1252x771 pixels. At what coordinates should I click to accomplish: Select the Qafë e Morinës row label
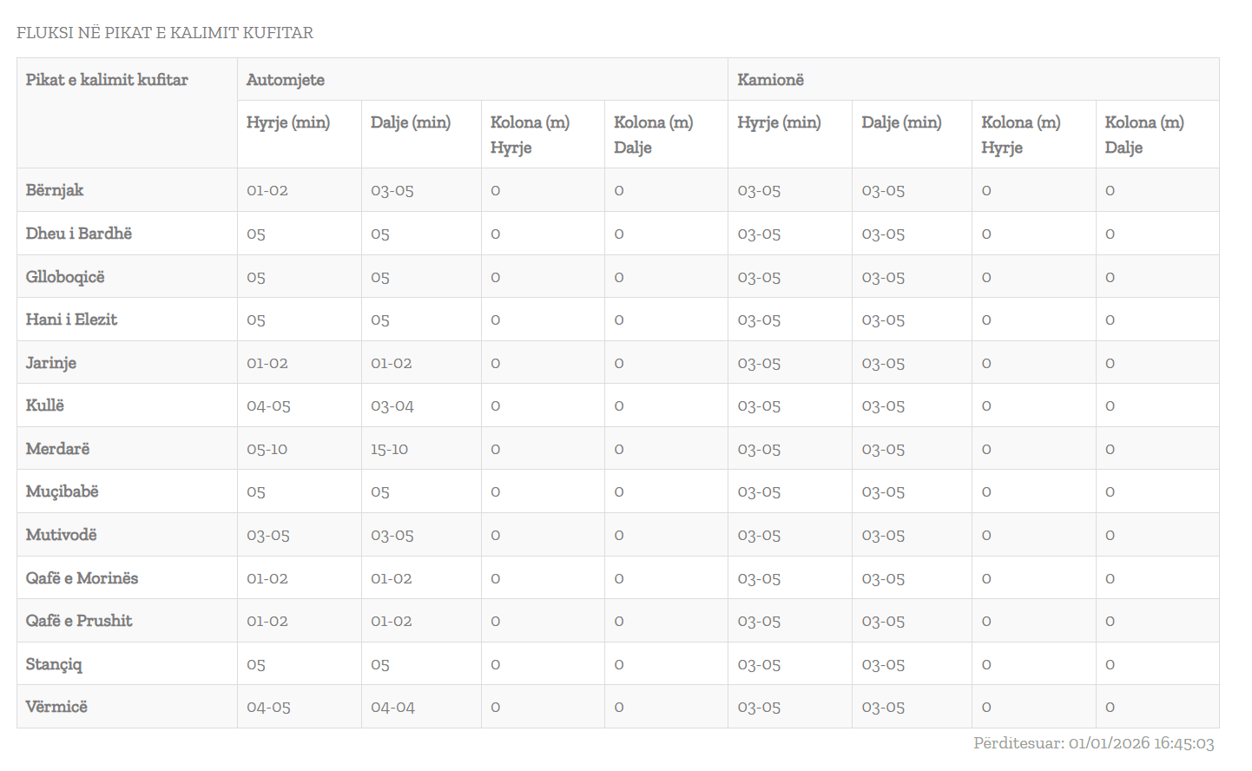coord(82,578)
